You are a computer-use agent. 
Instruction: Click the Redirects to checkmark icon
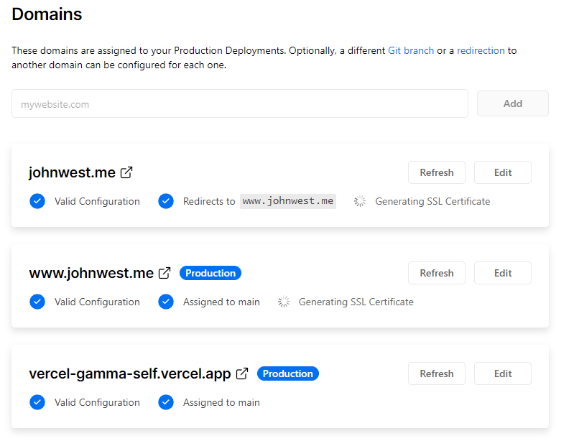(x=166, y=201)
